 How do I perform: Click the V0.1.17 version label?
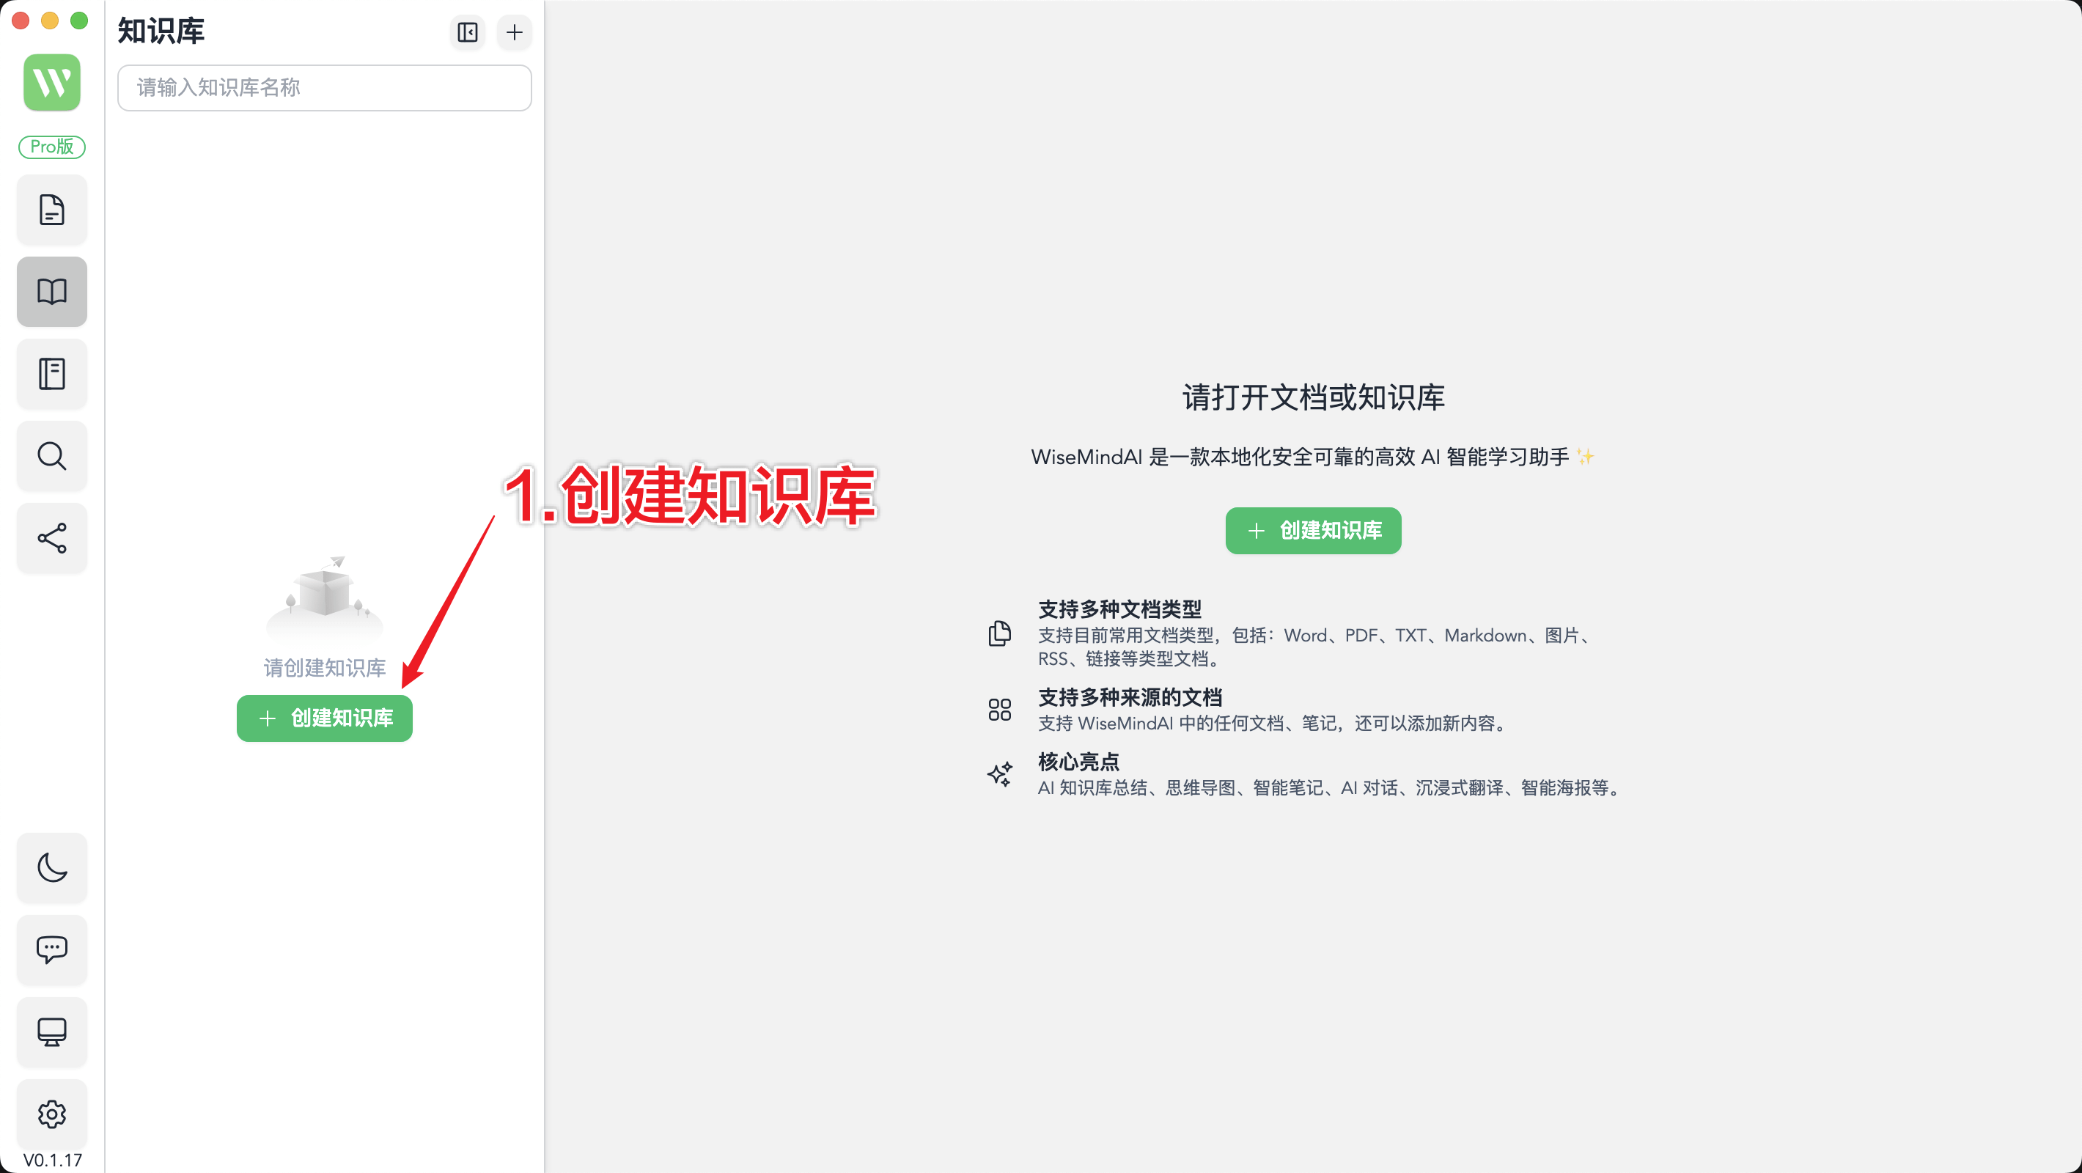pyautogui.click(x=52, y=1160)
